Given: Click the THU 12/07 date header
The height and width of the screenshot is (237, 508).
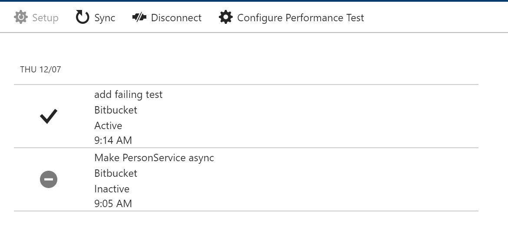Looking at the screenshot, I should [x=40, y=69].
